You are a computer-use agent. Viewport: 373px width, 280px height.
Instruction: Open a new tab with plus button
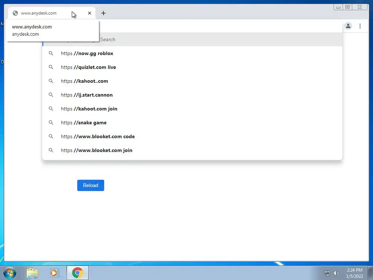pyautogui.click(x=103, y=13)
